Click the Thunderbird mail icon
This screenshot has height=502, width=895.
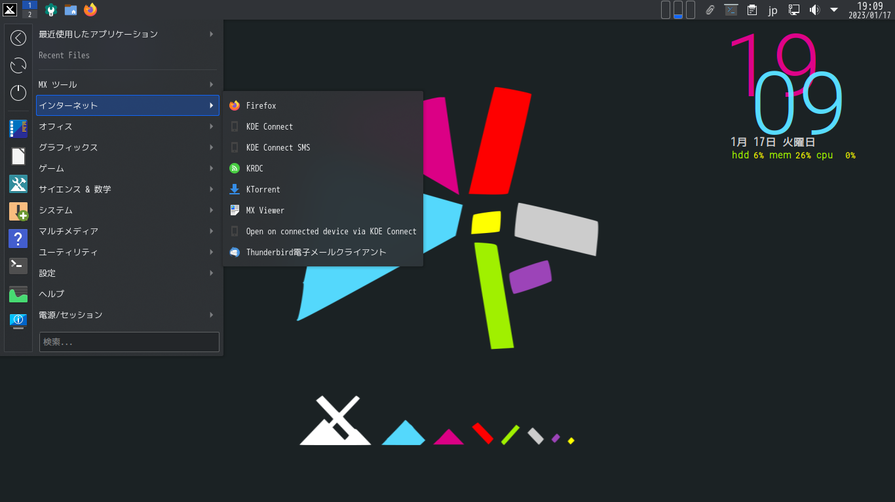(235, 252)
